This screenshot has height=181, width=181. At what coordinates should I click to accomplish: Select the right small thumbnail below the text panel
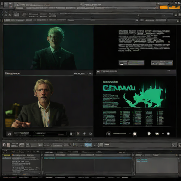coord(162,63)
